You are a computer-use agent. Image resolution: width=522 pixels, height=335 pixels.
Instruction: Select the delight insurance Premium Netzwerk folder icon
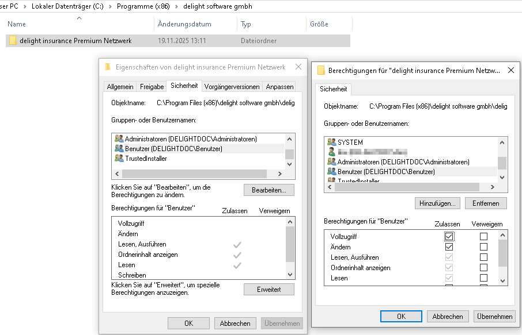[13, 41]
